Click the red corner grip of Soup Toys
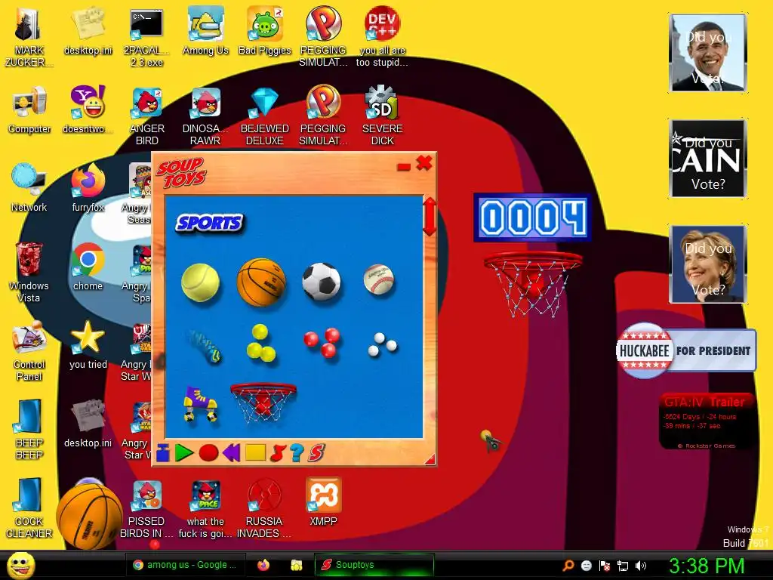Image resolution: width=773 pixels, height=580 pixels. coord(430,460)
